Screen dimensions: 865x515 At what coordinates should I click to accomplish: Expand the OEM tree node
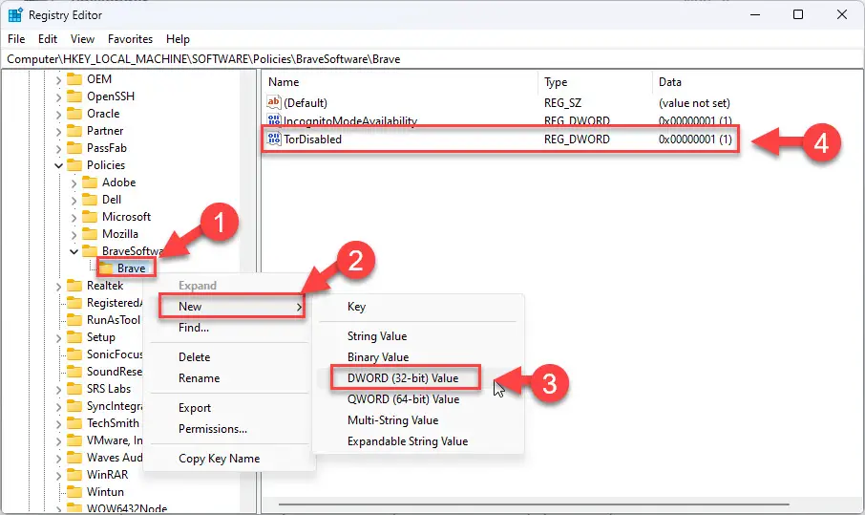(58, 80)
